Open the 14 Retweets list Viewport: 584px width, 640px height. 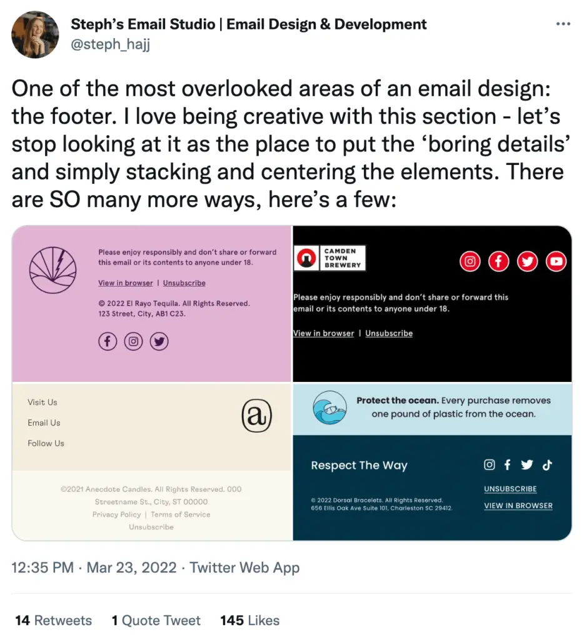click(x=54, y=621)
